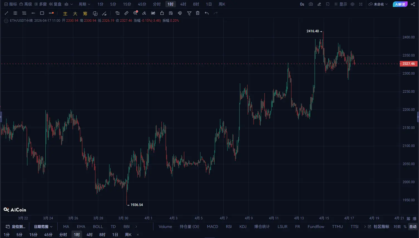This screenshot has height=238, width=419.
Task: Expand the right side panel handle
Action: coord(418,117)
